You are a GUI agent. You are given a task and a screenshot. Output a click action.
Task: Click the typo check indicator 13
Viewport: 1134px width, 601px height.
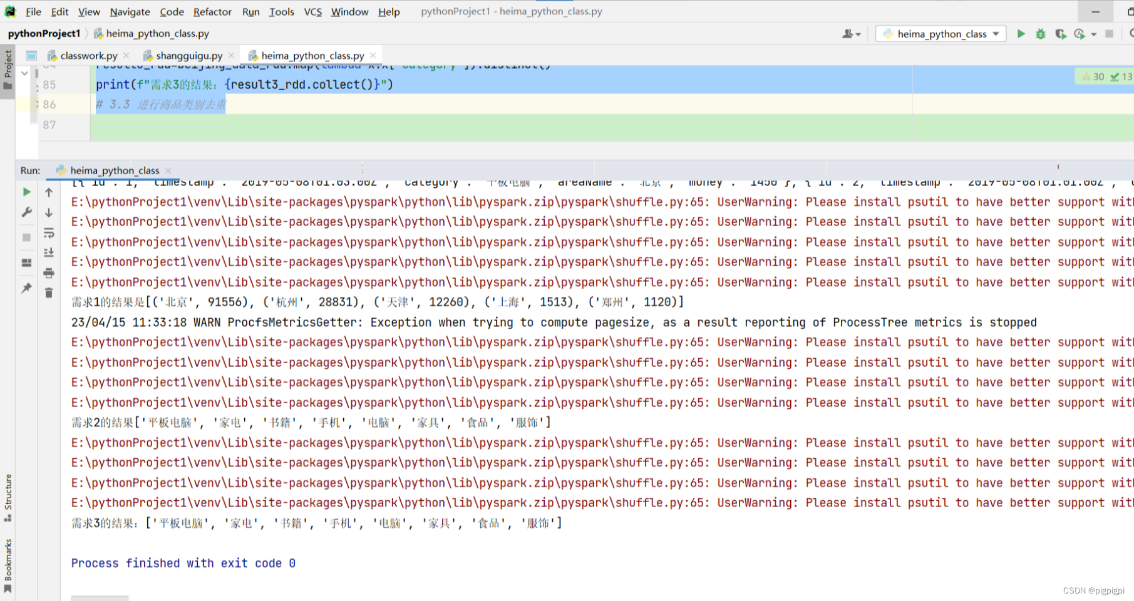[1121, 76]
